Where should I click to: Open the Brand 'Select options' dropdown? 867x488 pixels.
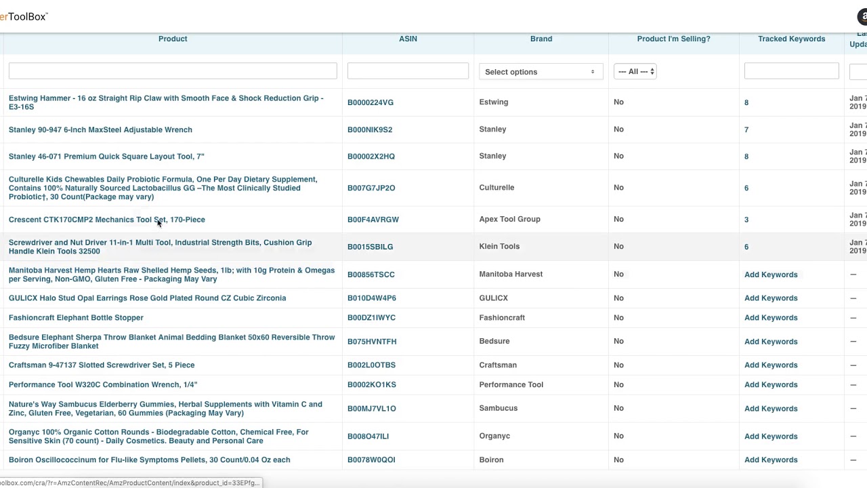click(541, 72)
